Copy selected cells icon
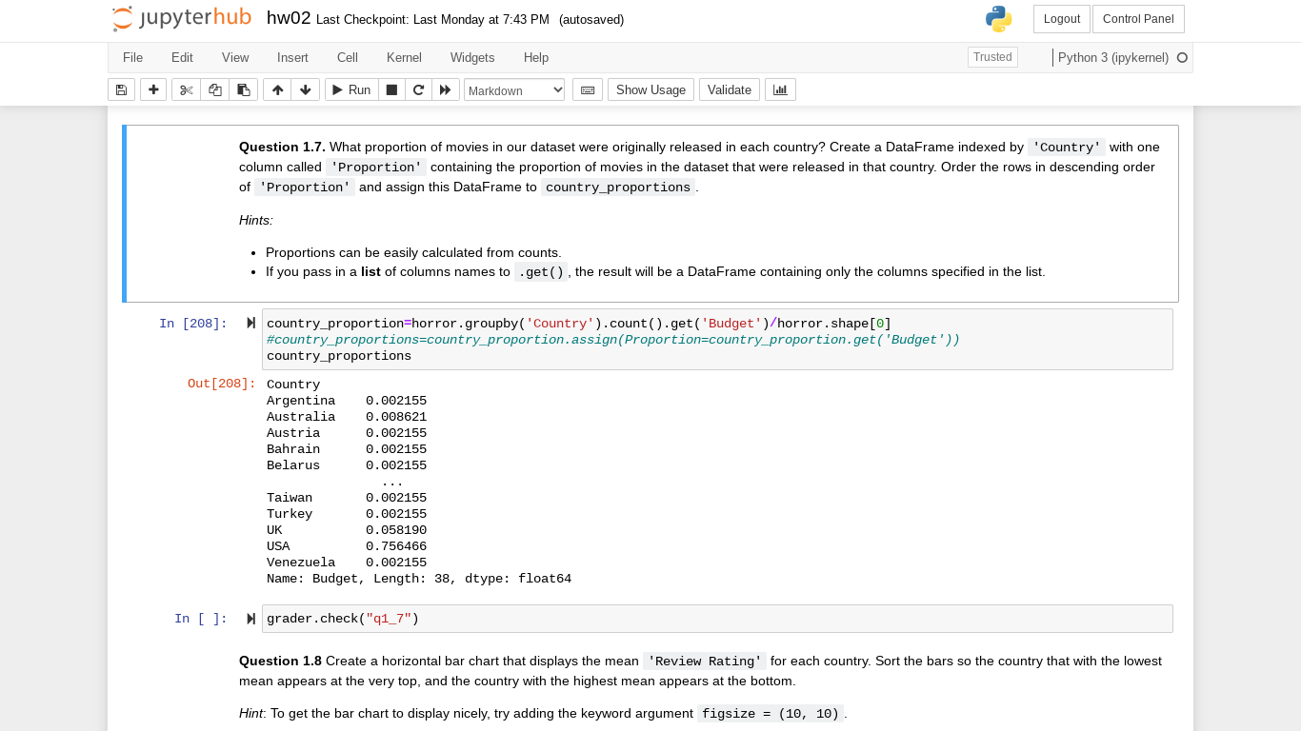The image size is (1301, 731). click(x=214, y=89)
